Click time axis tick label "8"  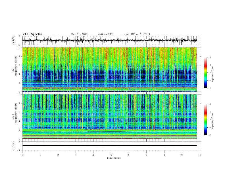coord(164,155)
